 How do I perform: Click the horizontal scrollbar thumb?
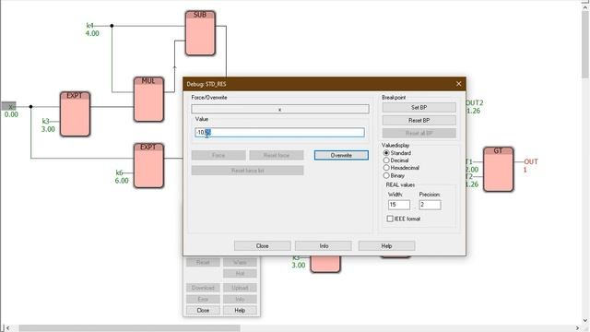coord(129,328)
